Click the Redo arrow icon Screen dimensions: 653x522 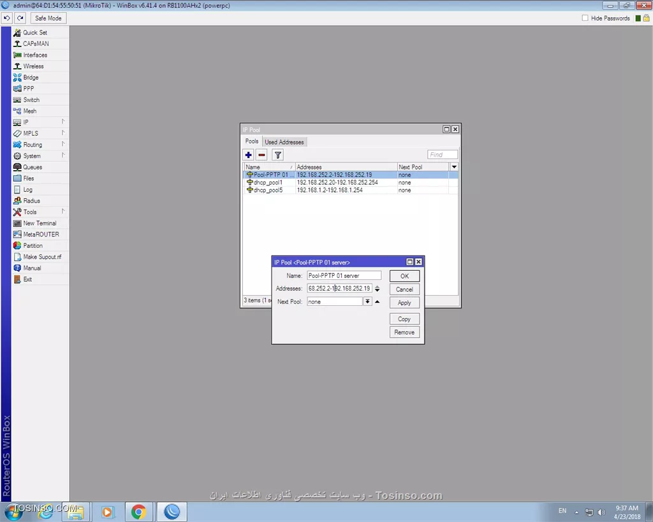click(20, 18)
